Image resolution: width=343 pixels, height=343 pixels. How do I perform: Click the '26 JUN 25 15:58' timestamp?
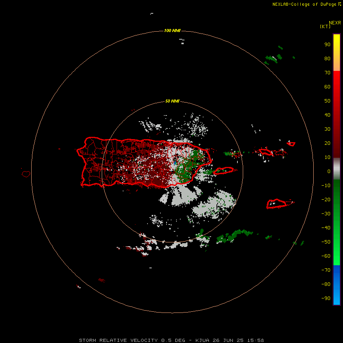(x=239, y=340)
